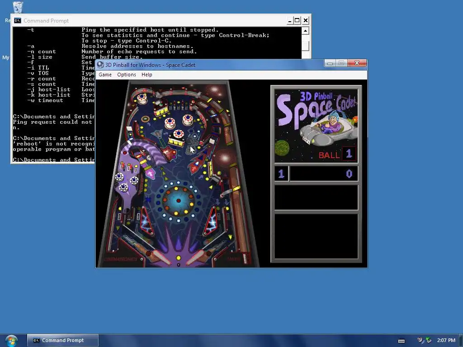
Task: Click the blue circular center target on the table
Action: (178, 201)
